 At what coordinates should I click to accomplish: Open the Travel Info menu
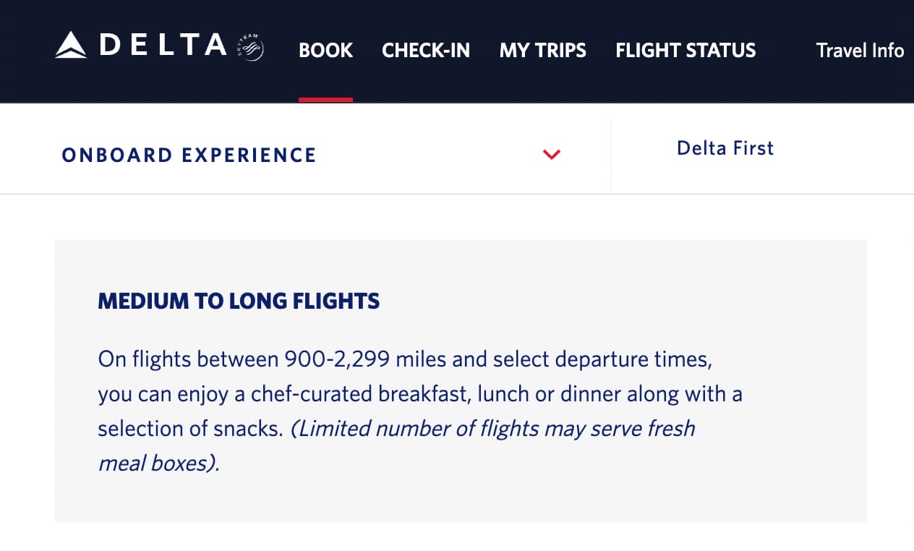click(x=860, y=51)
